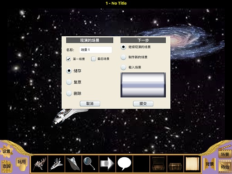Viewport: 232px width, 174px height.
Task: Choose the 删除 radio option
Action: pos(69,93)
